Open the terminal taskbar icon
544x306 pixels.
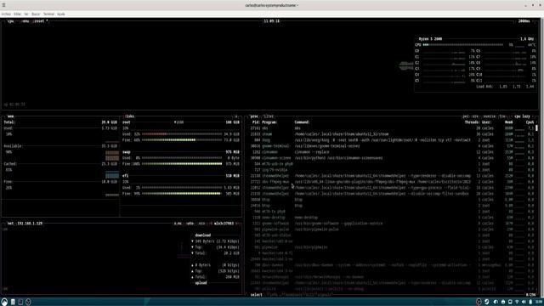(20, 302)
